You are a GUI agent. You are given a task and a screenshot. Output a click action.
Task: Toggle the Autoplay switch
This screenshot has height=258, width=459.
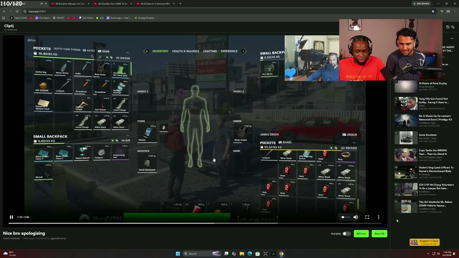tap(346, 234)
